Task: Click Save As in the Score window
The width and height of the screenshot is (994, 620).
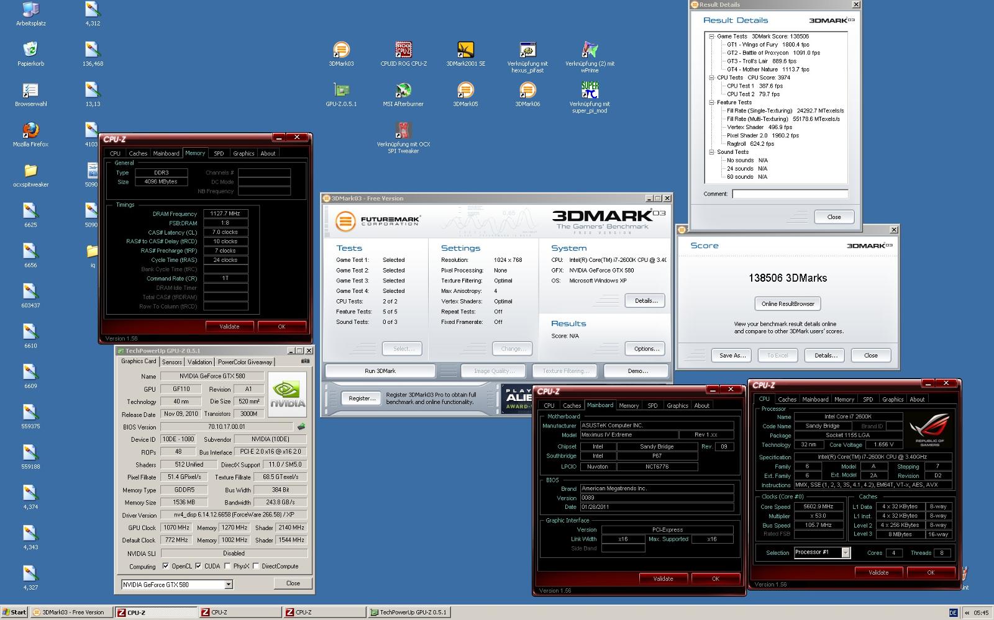Action: (732, 356)
